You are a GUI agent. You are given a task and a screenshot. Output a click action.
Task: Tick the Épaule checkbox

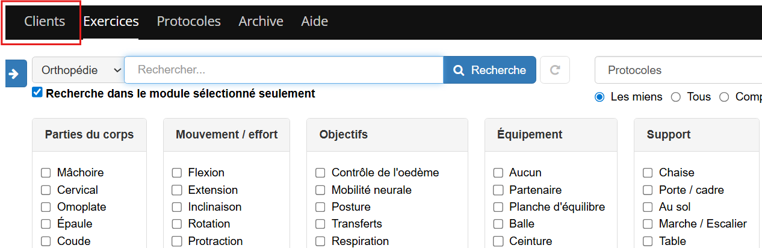point(46,224)
